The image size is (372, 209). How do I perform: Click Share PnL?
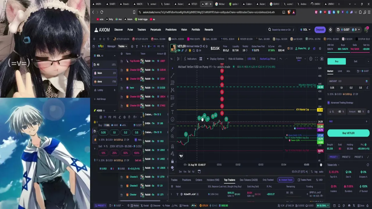point(301,48)
